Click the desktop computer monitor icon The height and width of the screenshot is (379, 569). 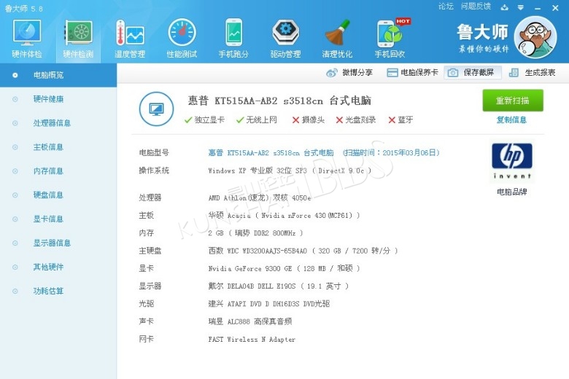click(156, 109)
